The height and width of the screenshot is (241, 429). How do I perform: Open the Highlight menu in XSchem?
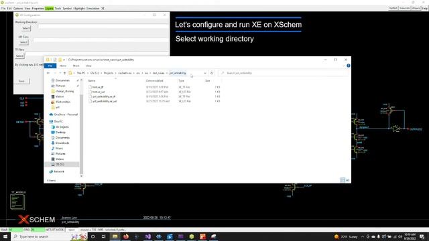coord(79,9)
